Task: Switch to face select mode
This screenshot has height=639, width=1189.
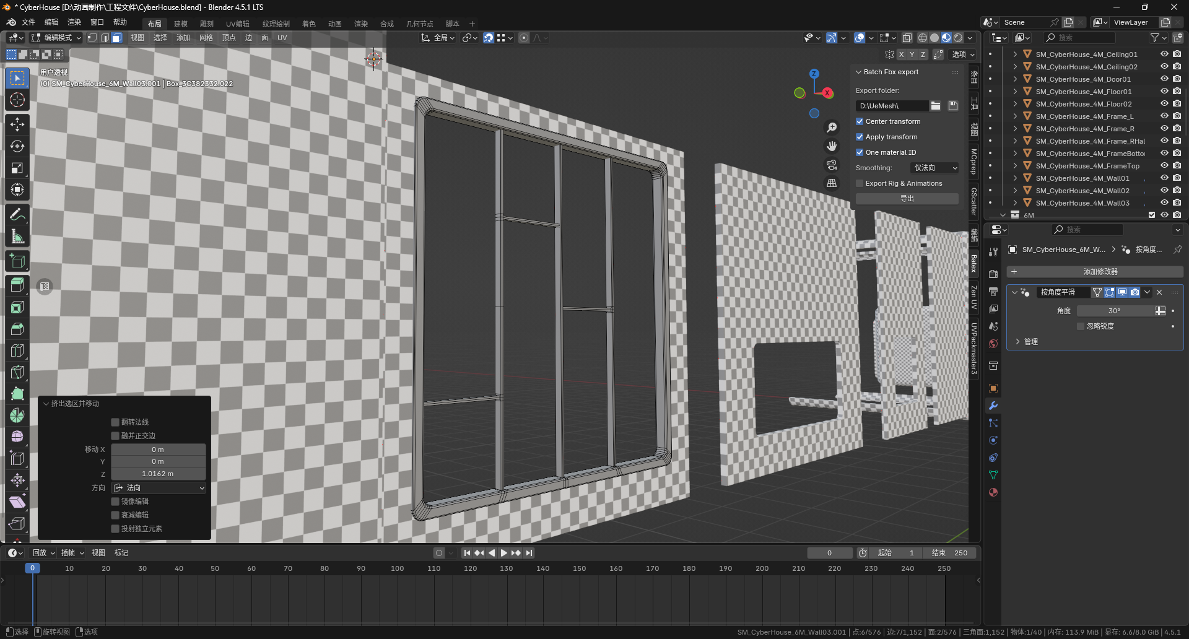Action: click(116, 38)
